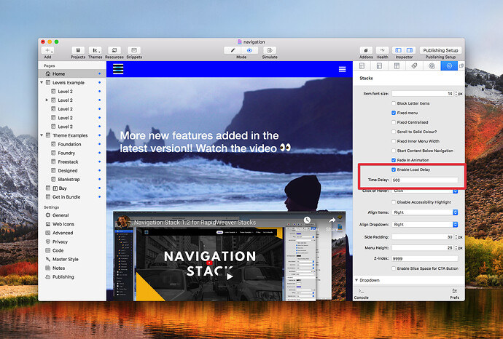Click the Publishing Setup button

tap(440, 50)
